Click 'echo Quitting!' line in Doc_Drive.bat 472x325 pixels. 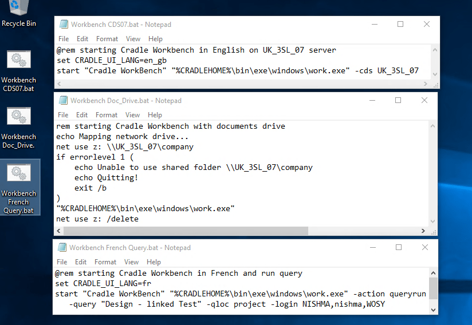[107, 178]
